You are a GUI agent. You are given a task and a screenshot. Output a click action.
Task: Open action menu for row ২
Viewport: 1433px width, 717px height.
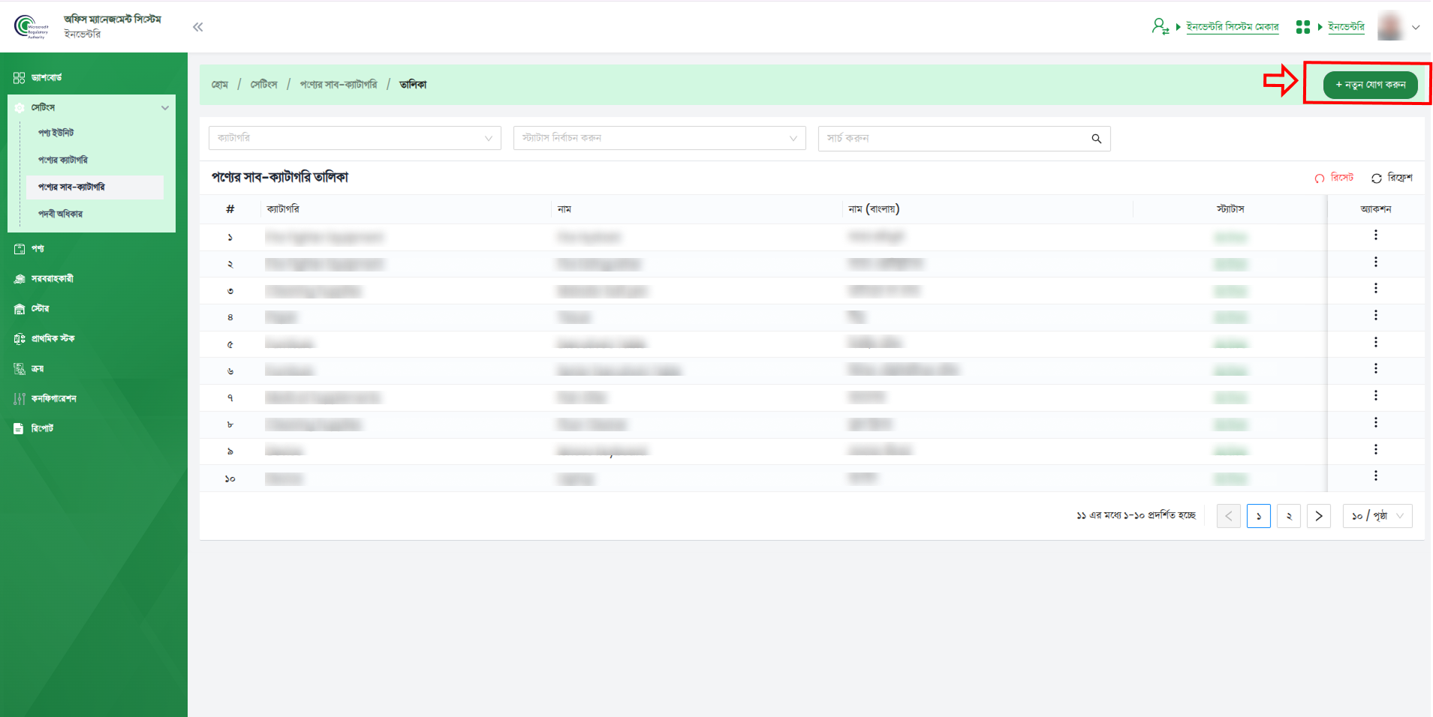(x=1375, y=262)
